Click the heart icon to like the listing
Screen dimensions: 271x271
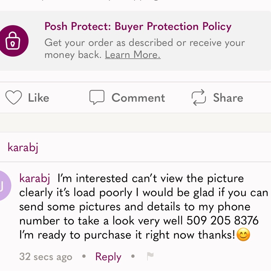pyautogui.click(x=14, y=97)
